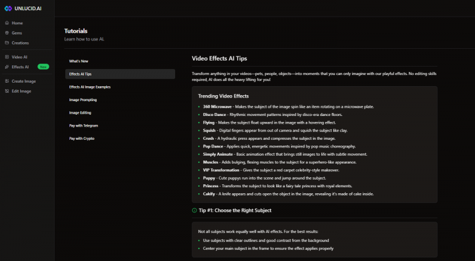Click the 360 Microwave effect entry

pyautogui.click(x=218, y=106)
